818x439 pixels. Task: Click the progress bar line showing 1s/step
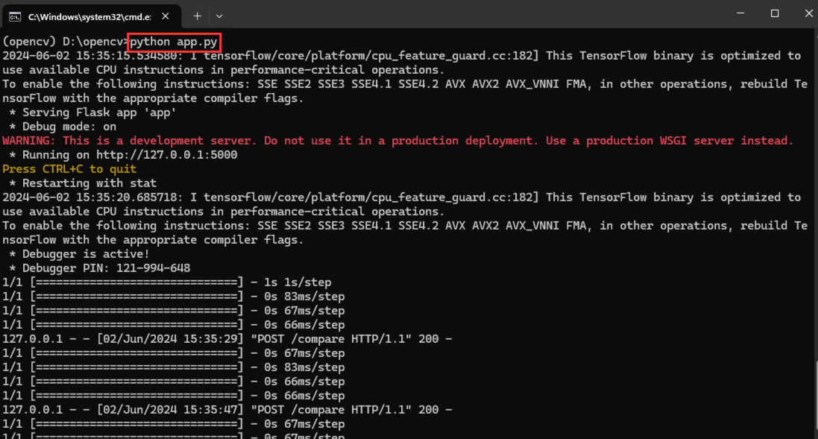[x=167, y=282]
